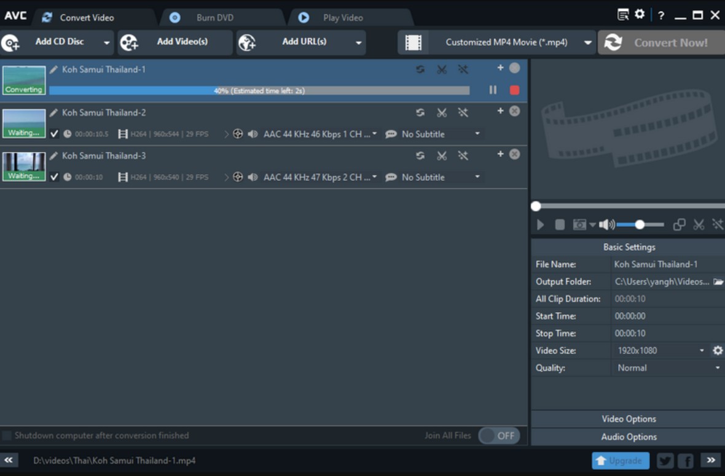This screenshot has height=476, width=725.
Task: Click the scissors clip icon on Koh Samui Thailand-2
Action: (442, 113)
